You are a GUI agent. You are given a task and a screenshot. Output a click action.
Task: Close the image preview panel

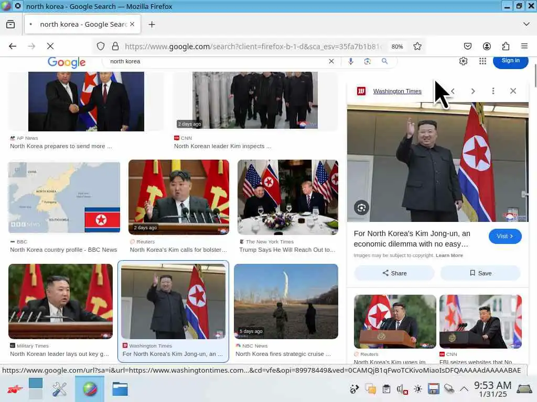[513, 91]
